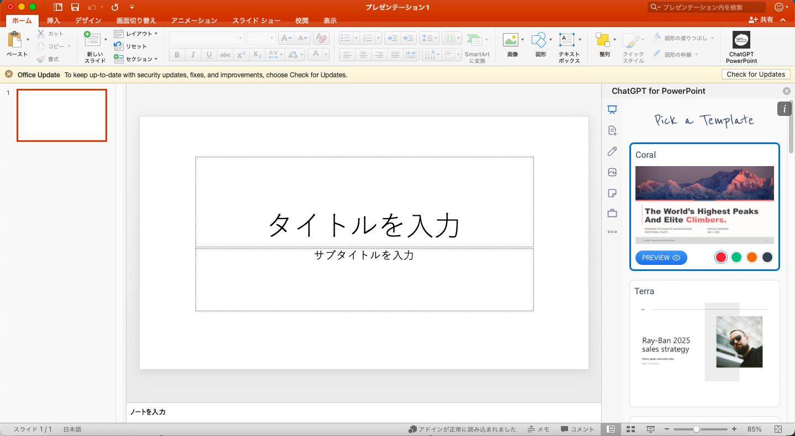The height and width of the screenshot is (436, 795).
Task: Fit slide to window icon in status bar
Action: (778, 429)
